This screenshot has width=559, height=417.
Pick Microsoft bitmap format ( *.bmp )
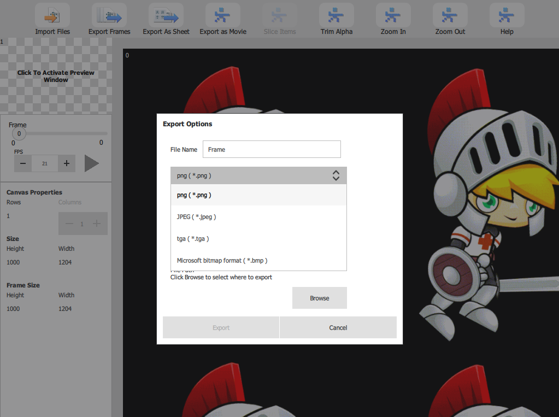tap(258, 260)
